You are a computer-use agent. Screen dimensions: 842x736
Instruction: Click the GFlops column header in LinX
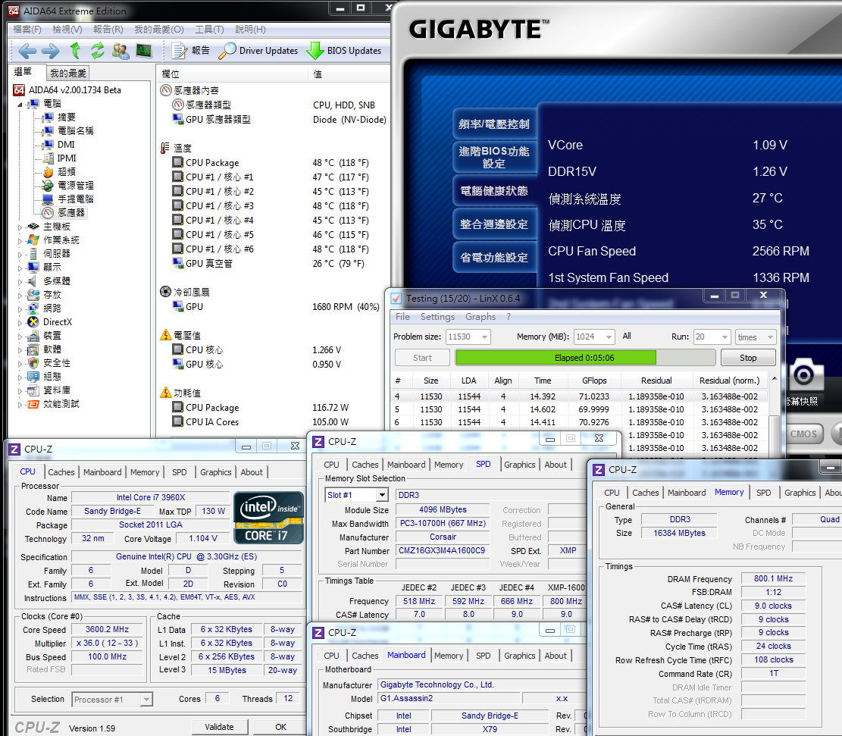click(594, 381)
